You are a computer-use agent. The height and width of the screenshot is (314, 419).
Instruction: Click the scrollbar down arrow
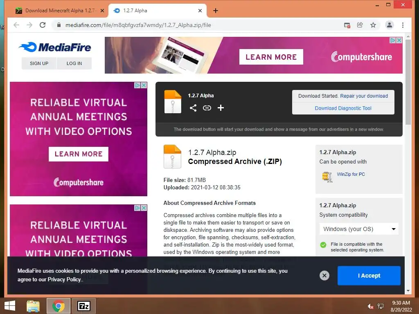pos(408,291)
